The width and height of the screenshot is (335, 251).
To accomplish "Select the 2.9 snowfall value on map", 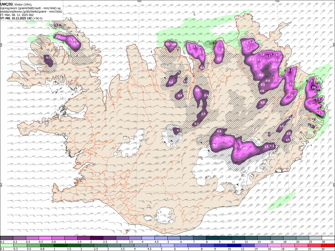I will (x=318, y=100).
